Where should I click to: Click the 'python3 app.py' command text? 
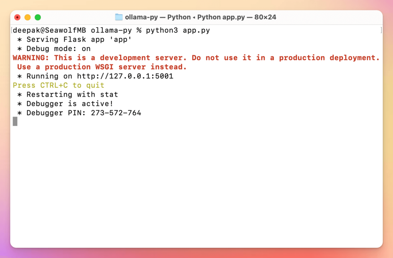(x=178, y=30)
